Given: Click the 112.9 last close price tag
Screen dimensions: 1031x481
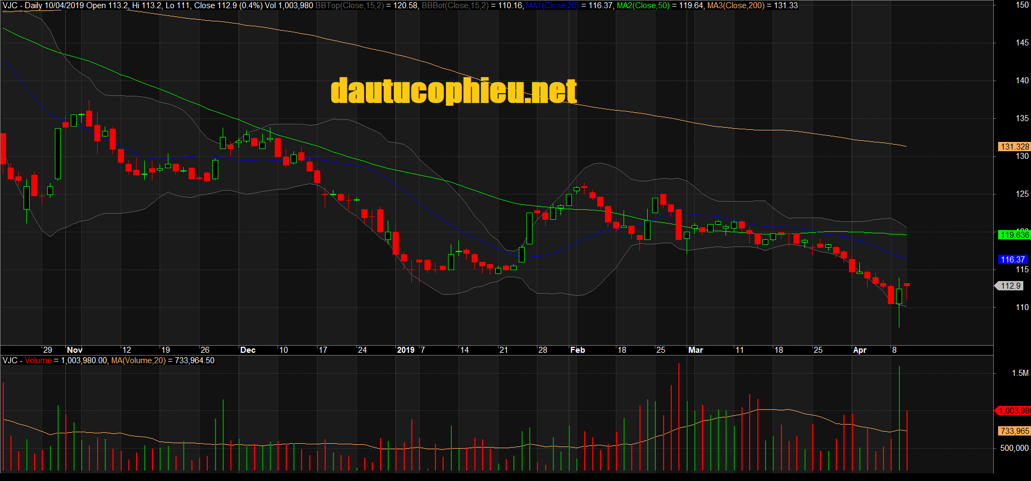Looking at the screenshot, I should (x=1010, y=286).
